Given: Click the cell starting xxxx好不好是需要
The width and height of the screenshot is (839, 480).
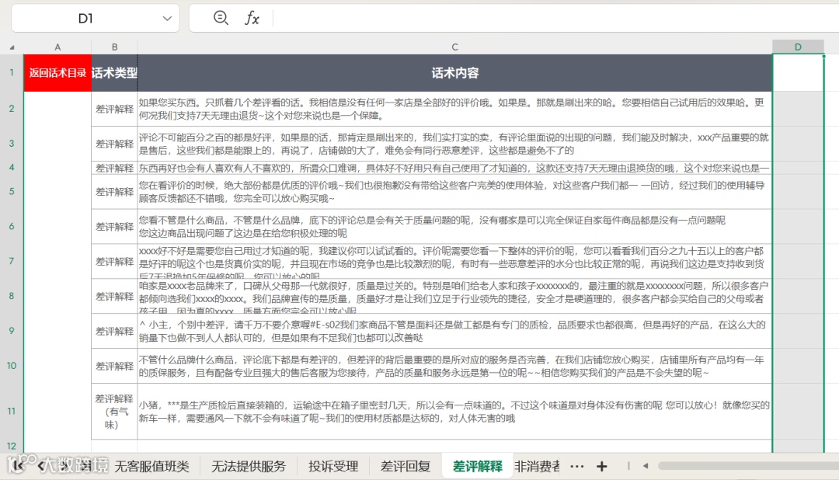Looking at the screenshot, I should (x=454, y=261).
